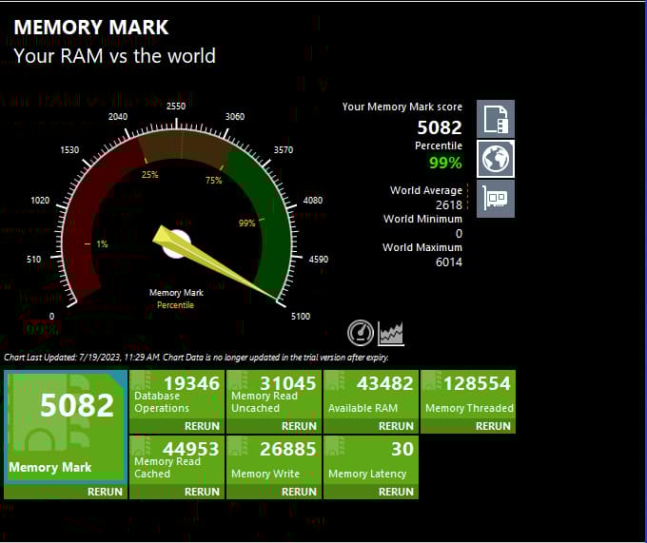Open the Available RAM 43482 tile

point(371,395)
